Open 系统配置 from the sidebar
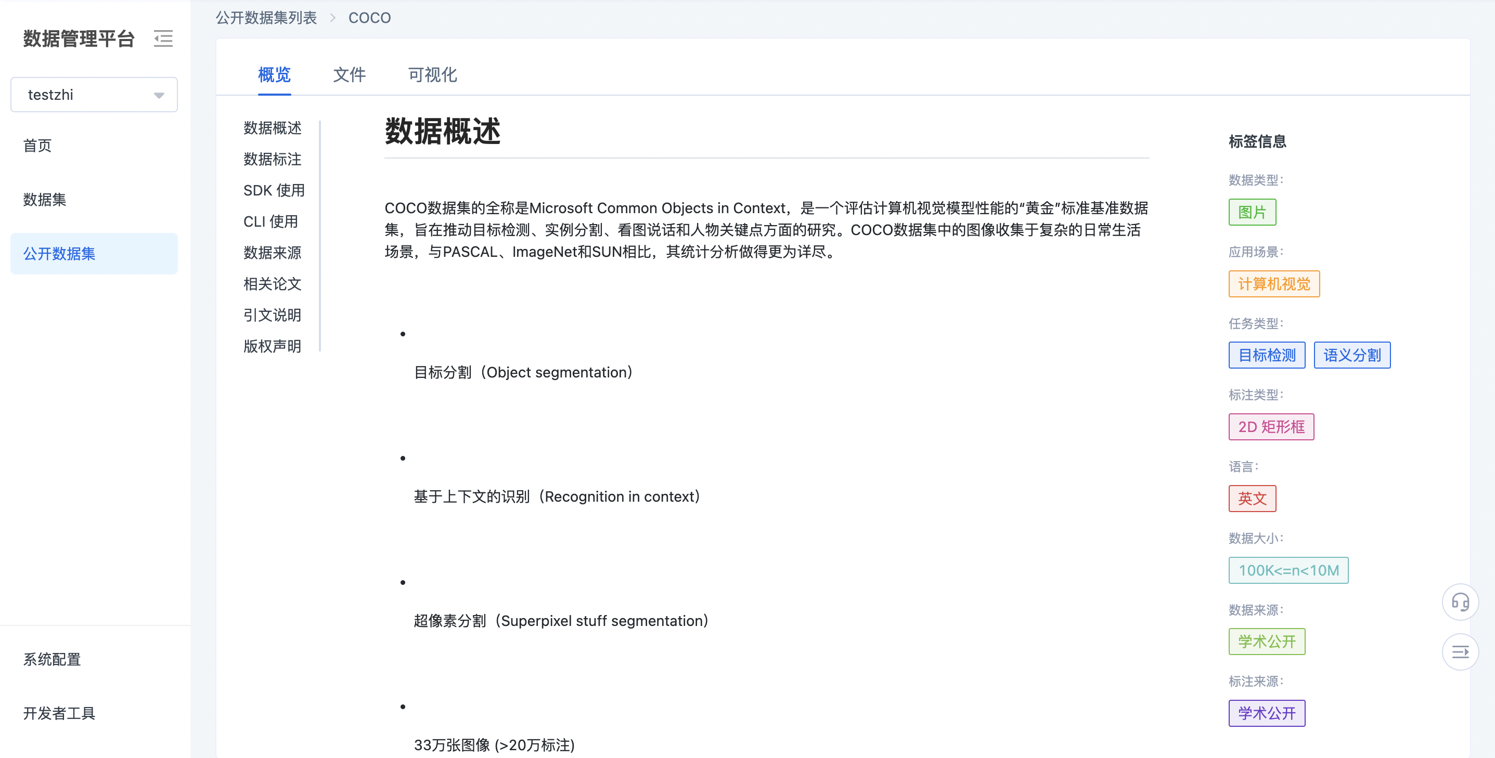The width and height of the screenshot is (1495, 758). coord(51,659)
